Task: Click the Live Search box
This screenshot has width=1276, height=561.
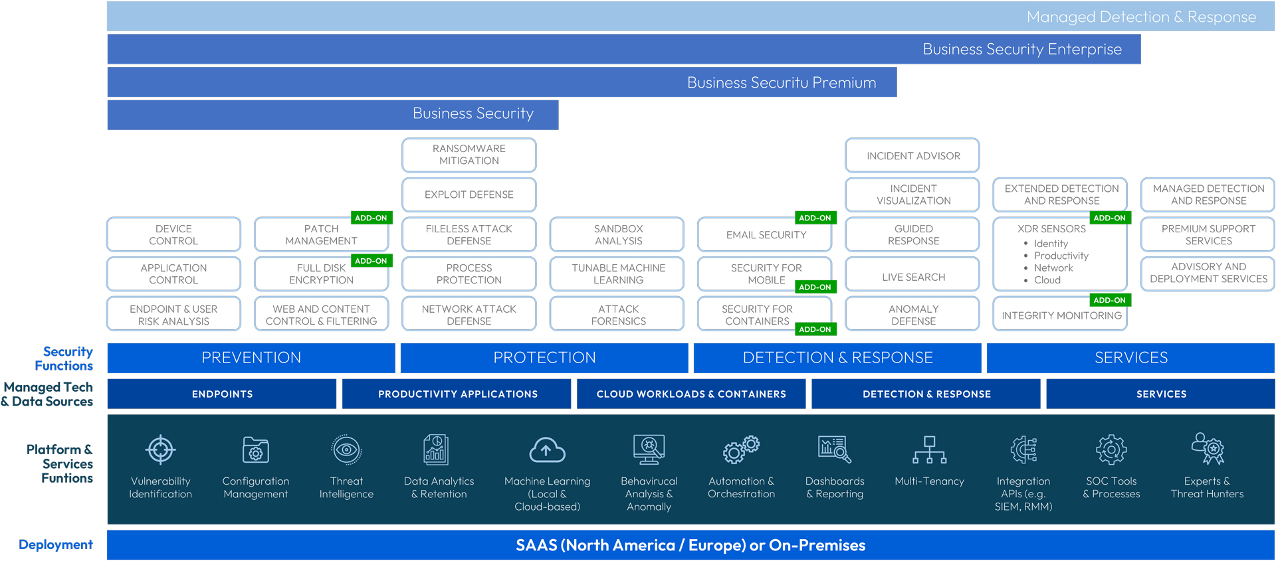Action: pyautogui.click(x=912, y=274)
